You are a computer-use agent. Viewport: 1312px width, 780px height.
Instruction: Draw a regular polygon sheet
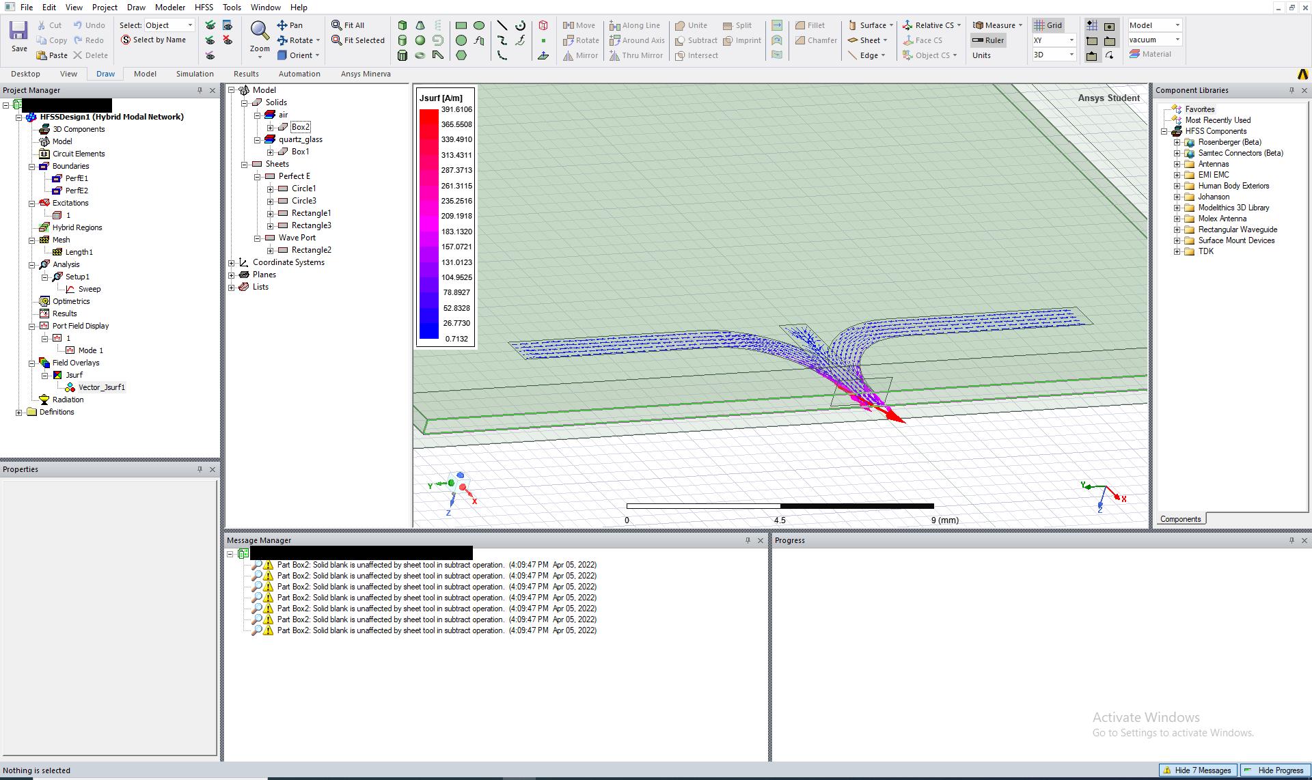click(x=461, y=55)
